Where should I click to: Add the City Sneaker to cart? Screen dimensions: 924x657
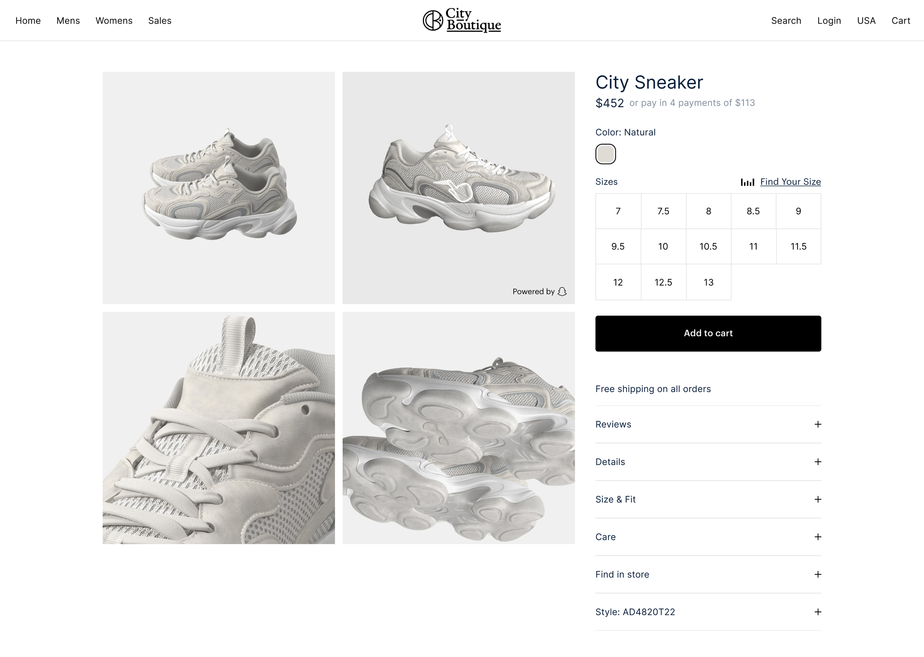click(708, 333)
